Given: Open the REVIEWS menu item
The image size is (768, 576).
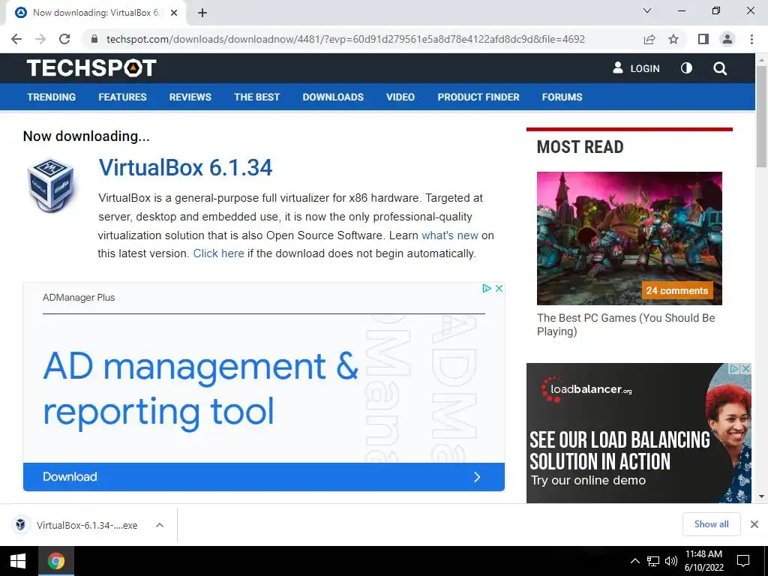Looking at the screenshot, I should (190, 97).
